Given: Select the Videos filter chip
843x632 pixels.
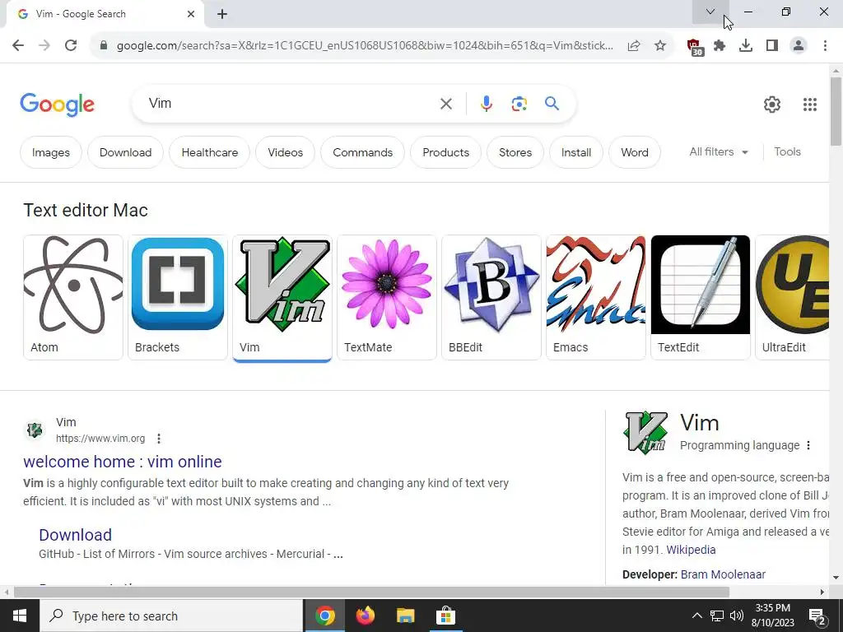Looking at the screenshot, I should 285,152.
